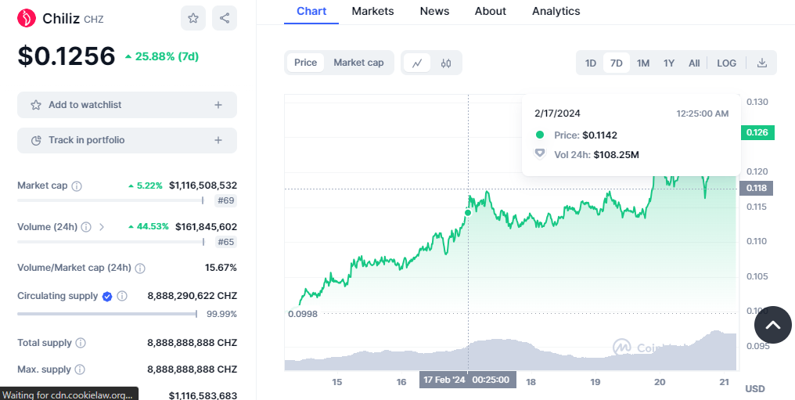Select Price chart toggle
This screenshot has width=795, height=400.
[x=306, y=63]
